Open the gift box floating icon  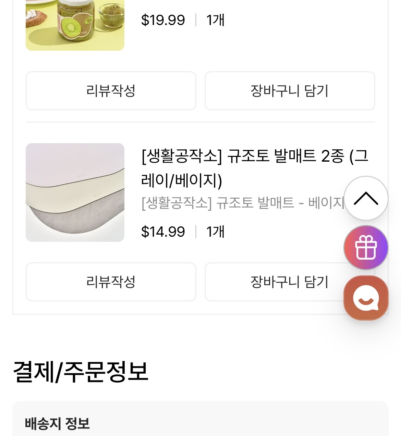[366, 248]
